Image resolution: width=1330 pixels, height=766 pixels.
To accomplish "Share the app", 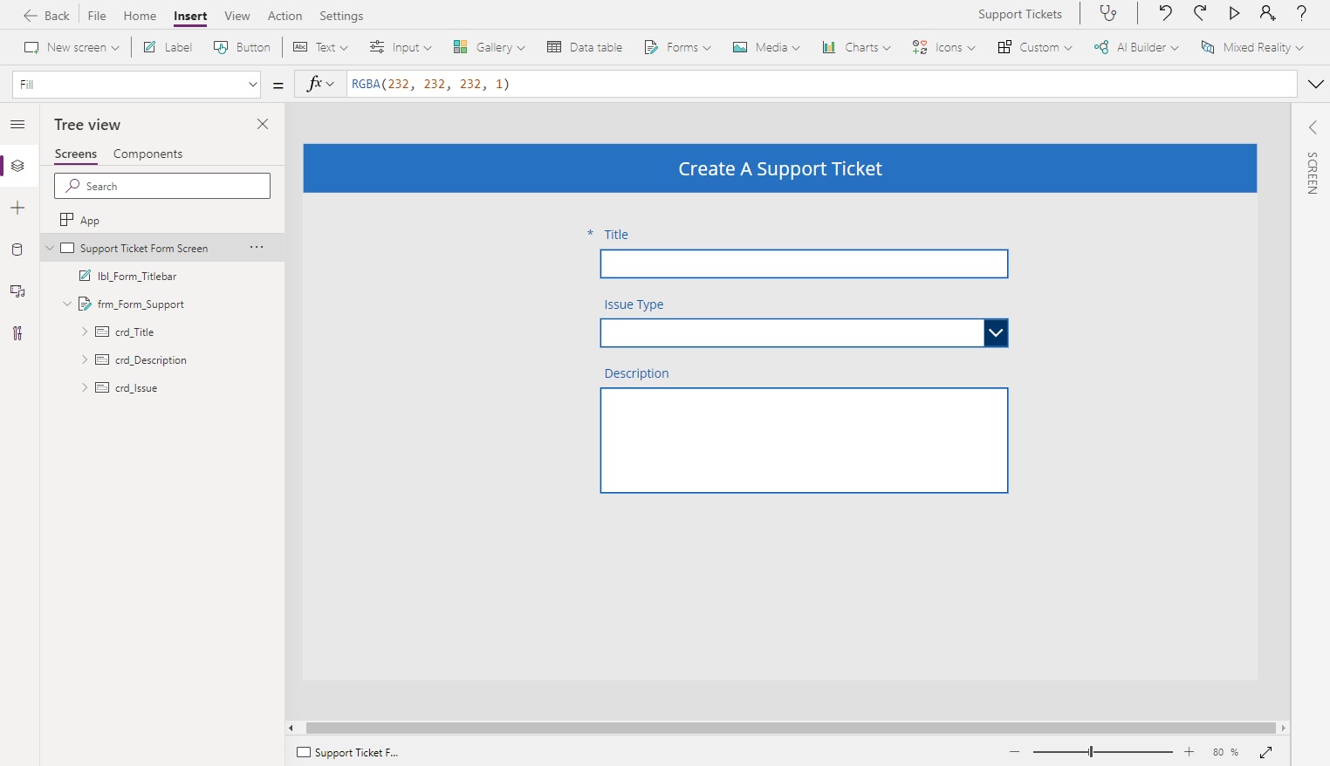I will click(x=1267, y=13).
